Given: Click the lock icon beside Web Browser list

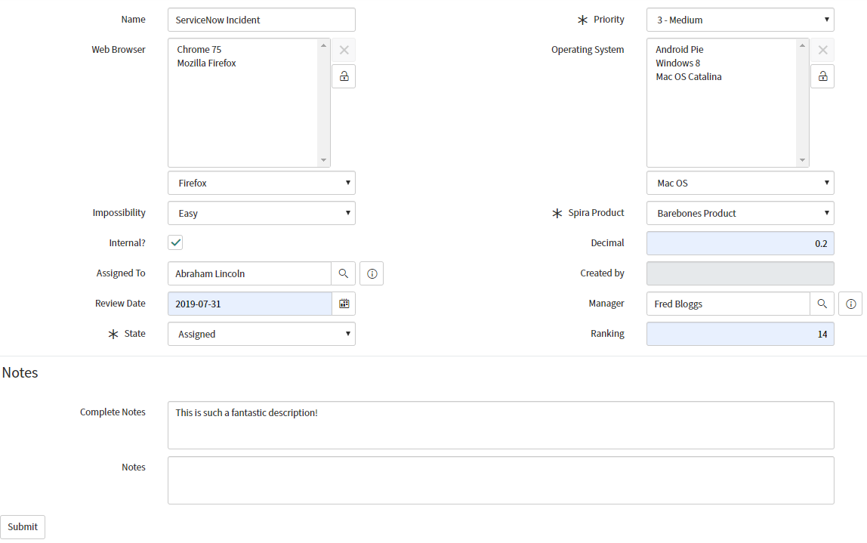Looking at the screenshot, I should pyautogui.click(x=344, y=76).
